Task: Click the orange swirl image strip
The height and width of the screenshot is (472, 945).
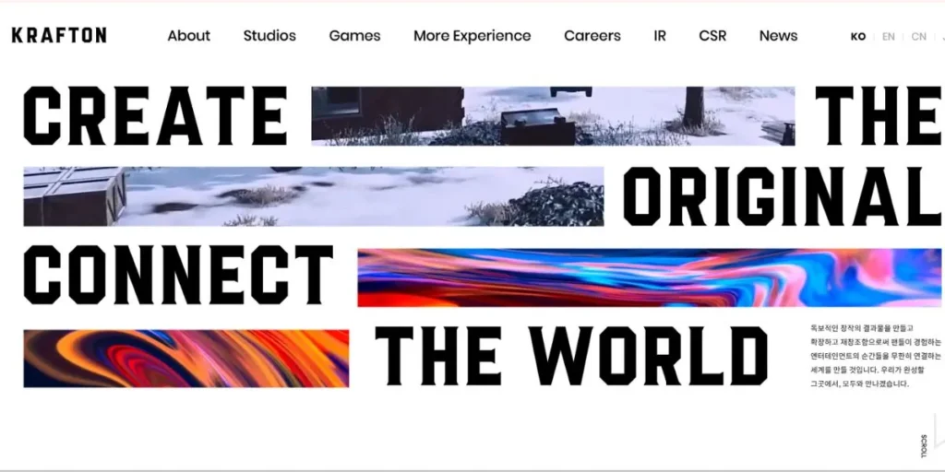Action: (x=186, y=359)
